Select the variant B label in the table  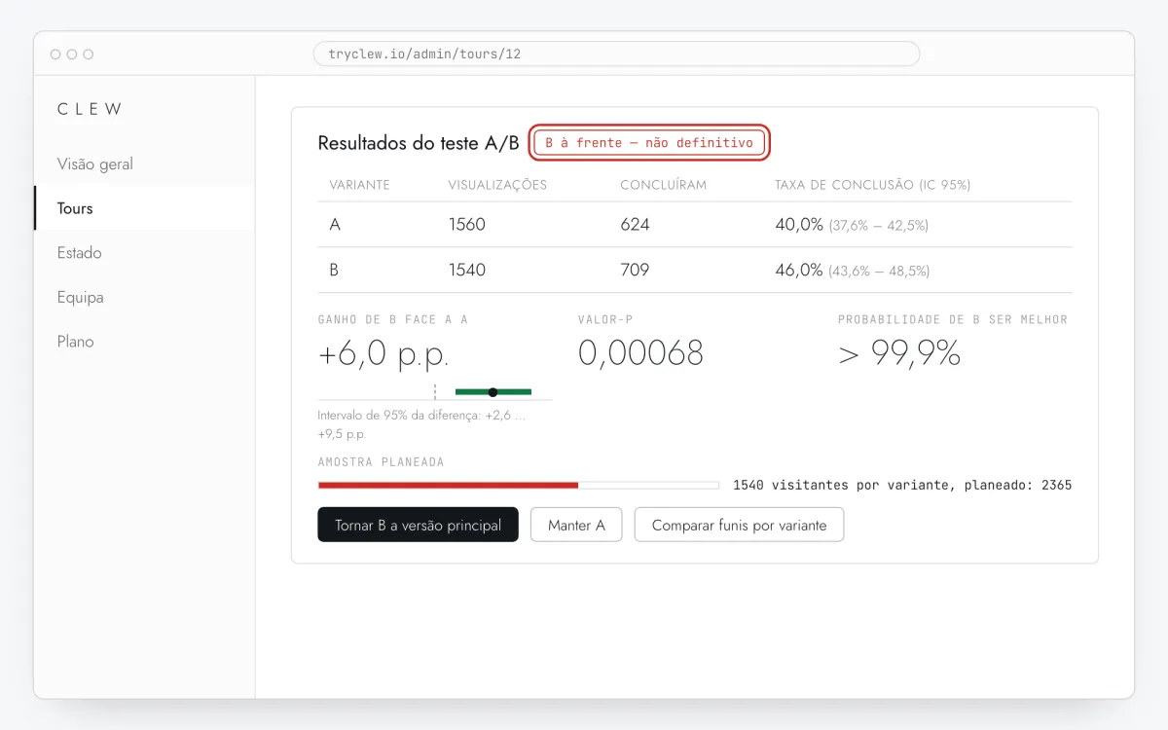[334, 270]
